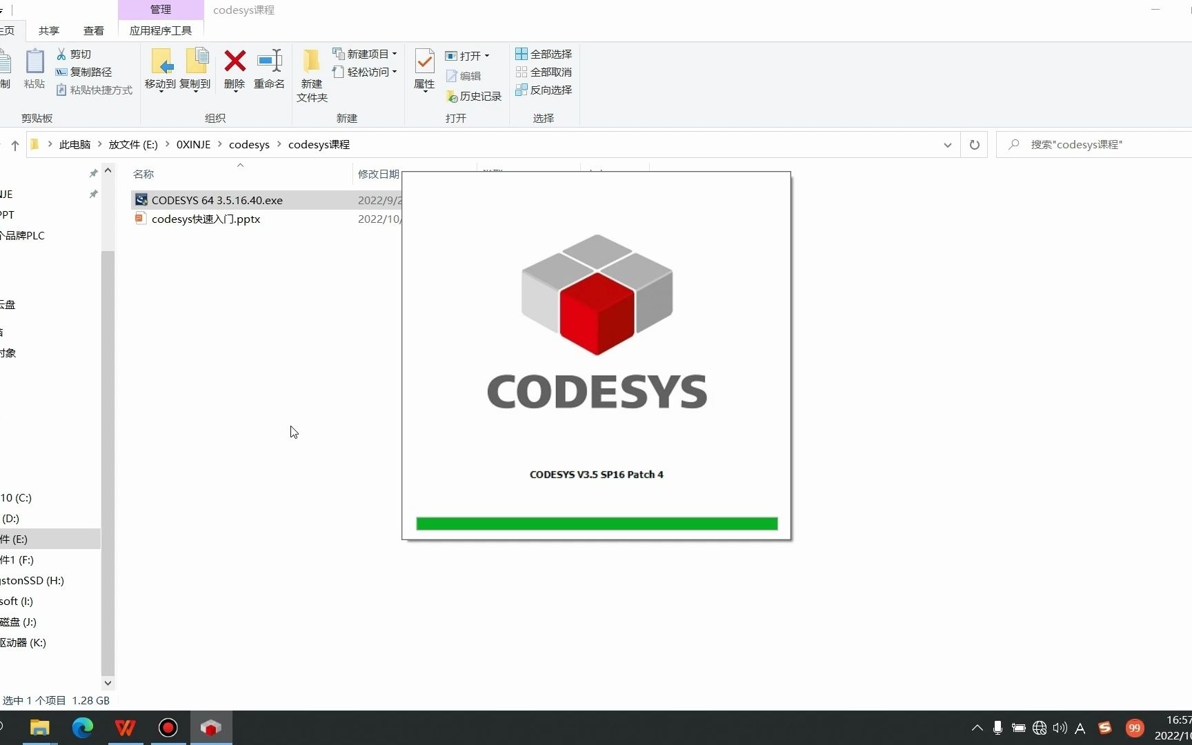Click Copy path (复制路径) in the ribbon

[x=83, y=72]
